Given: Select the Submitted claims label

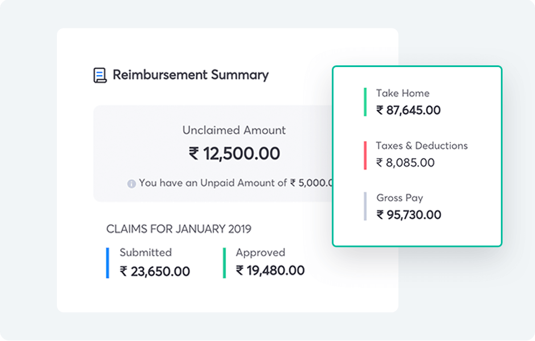Looking at the screenshot, I should (145, 252).
